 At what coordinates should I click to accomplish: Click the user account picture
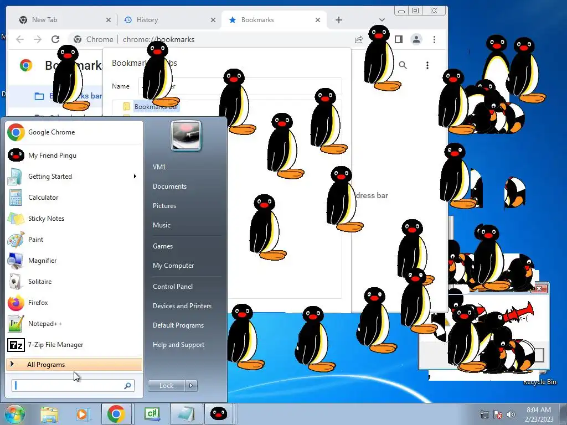pos(186,136)
